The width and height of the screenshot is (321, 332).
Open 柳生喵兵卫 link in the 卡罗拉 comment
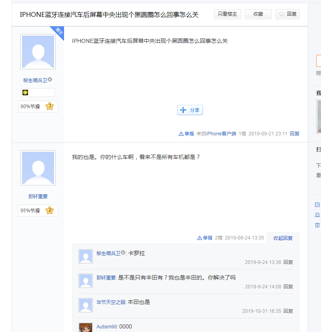tap(108, 253)
